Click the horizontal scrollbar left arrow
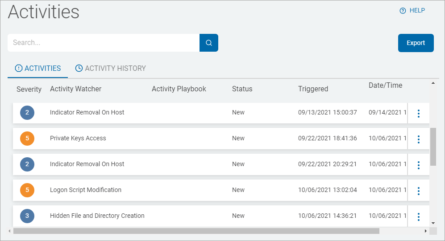The width and height of the screenshot is (445, 241). click(10, 231)
